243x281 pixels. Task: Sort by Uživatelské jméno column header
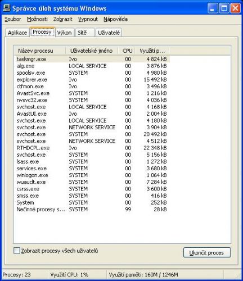[92, 51]
